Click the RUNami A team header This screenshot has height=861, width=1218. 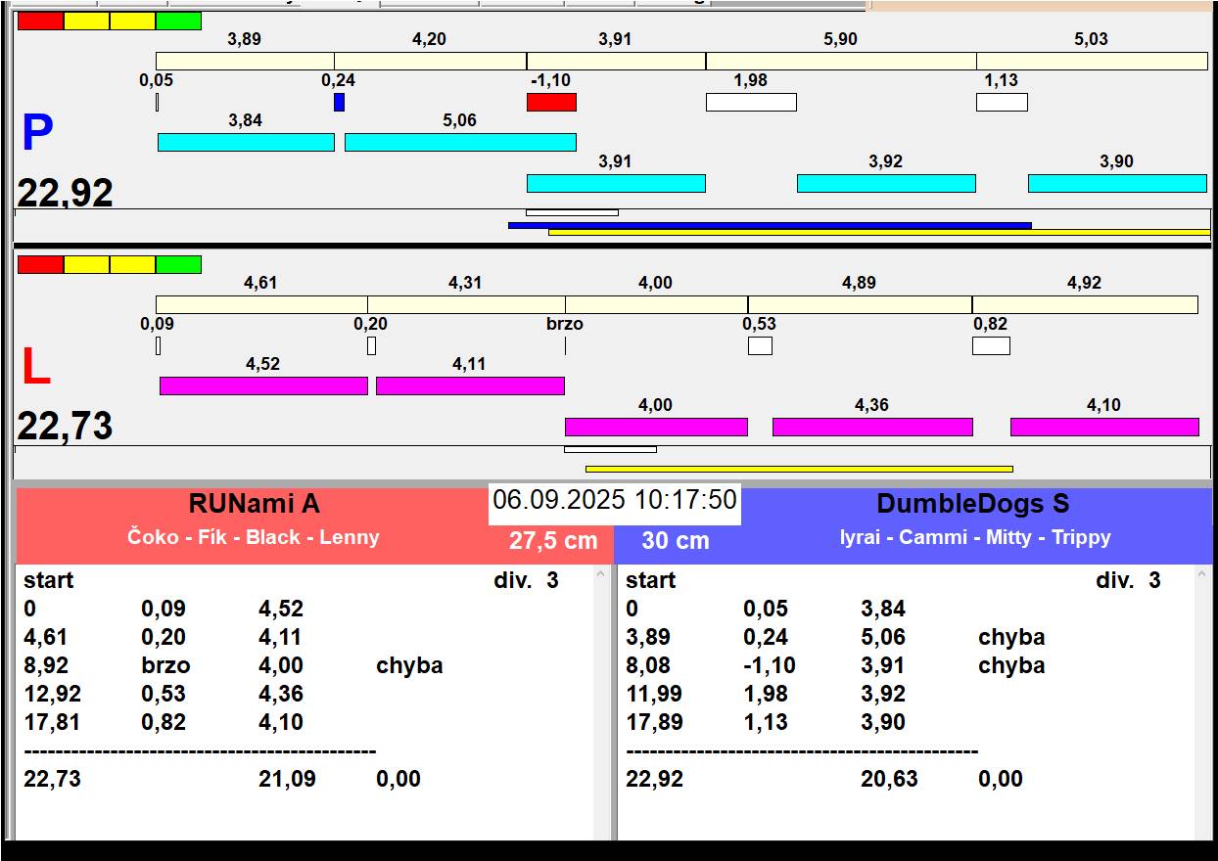pos(255,504)
